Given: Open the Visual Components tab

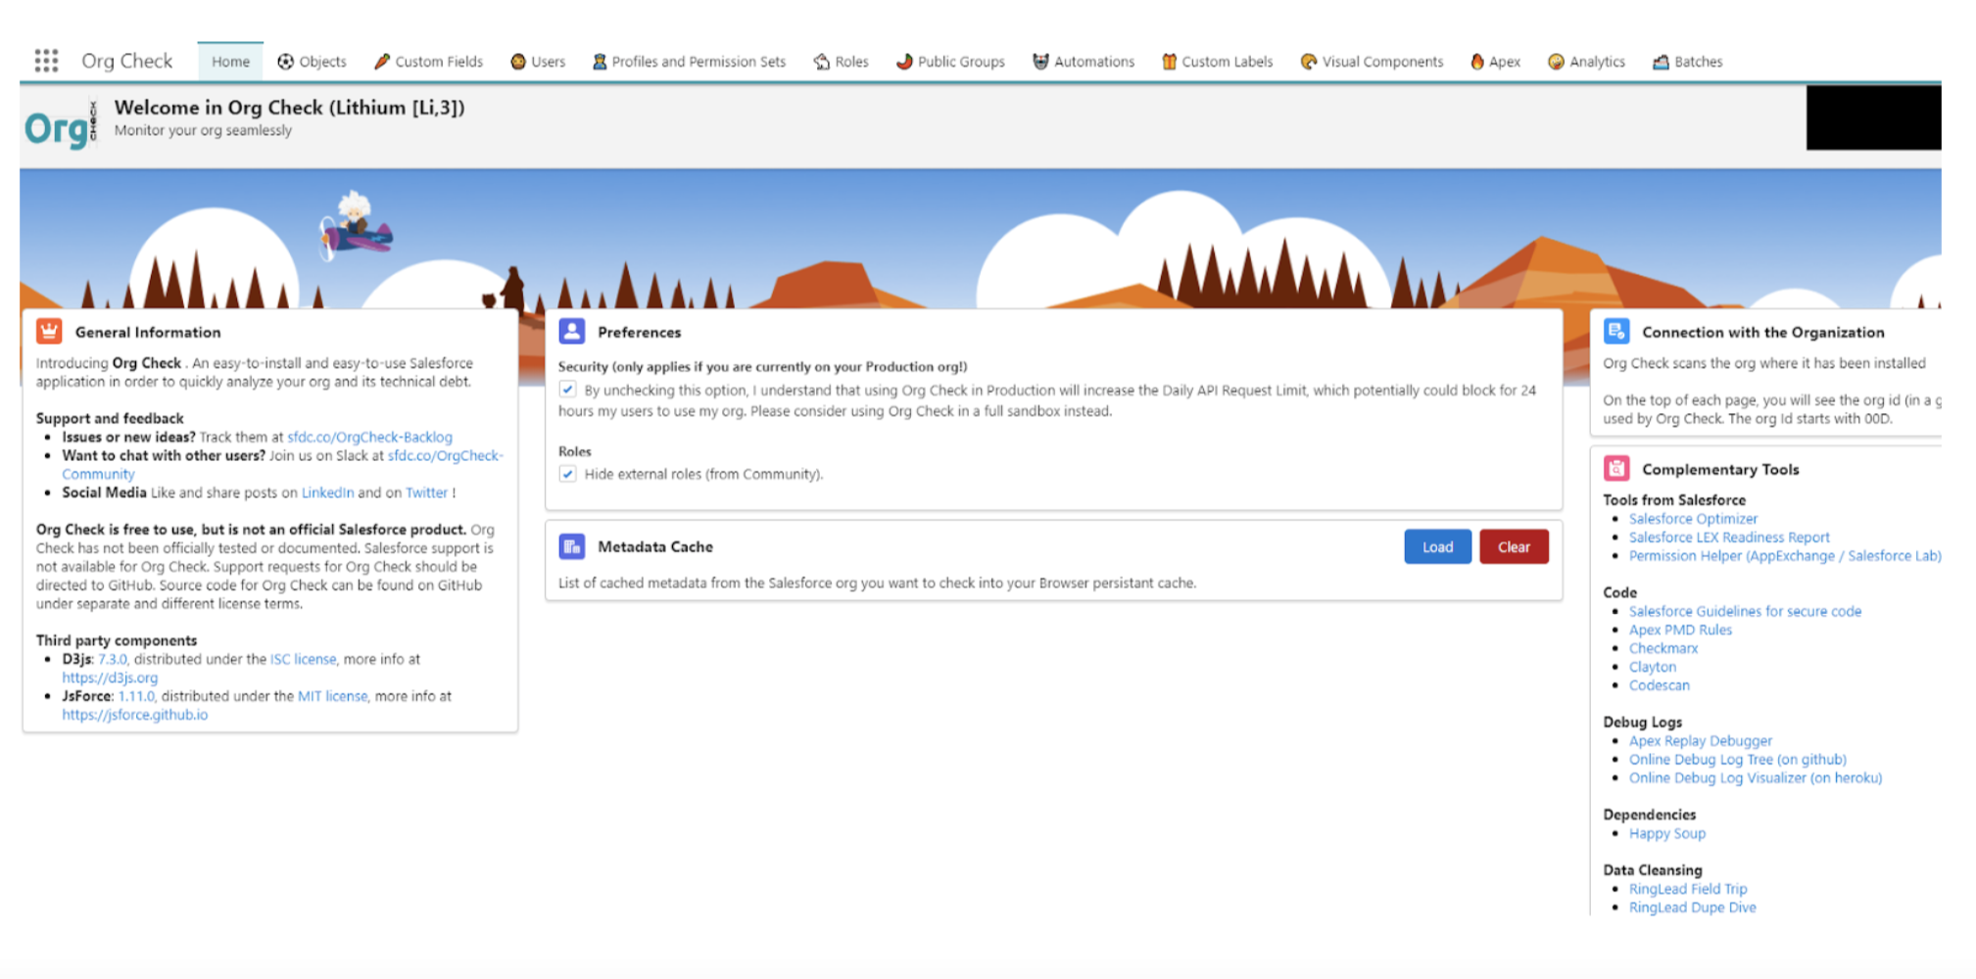Looking at the screenshot, I should [1372, 62].
